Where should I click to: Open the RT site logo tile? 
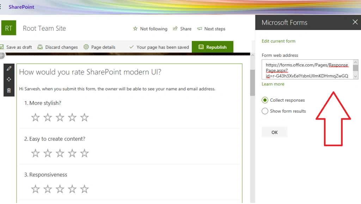[9, 28]
